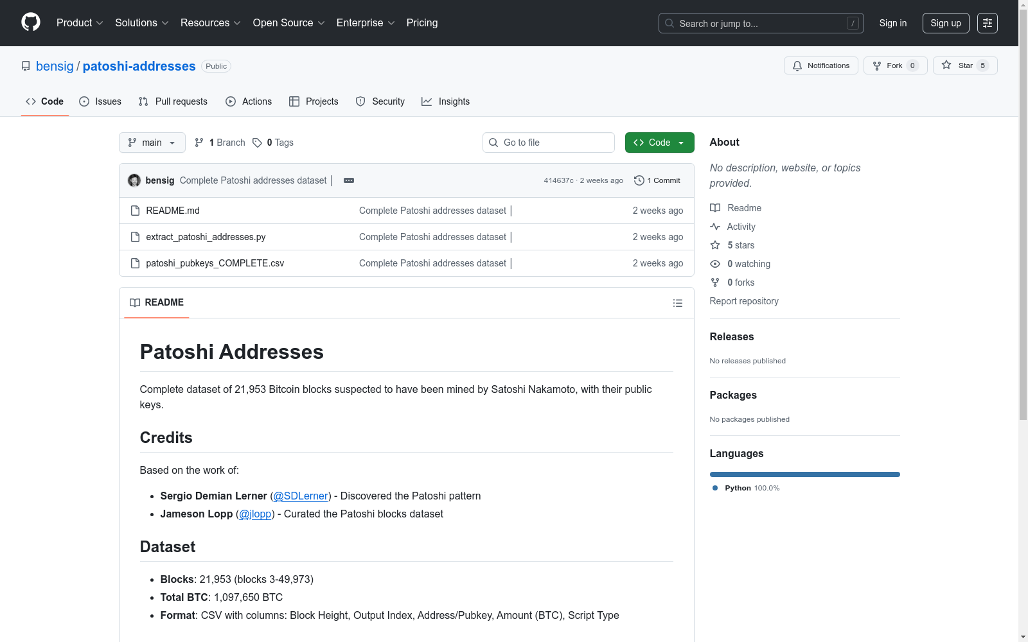Click the Security shield icon
The height and width of the screenshot is (642, 1028).
pyautogui.click(x=360, y=101)
